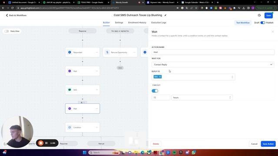Toggle the Draft/Publish switch
278x156 pixels.
click(263, 23)
